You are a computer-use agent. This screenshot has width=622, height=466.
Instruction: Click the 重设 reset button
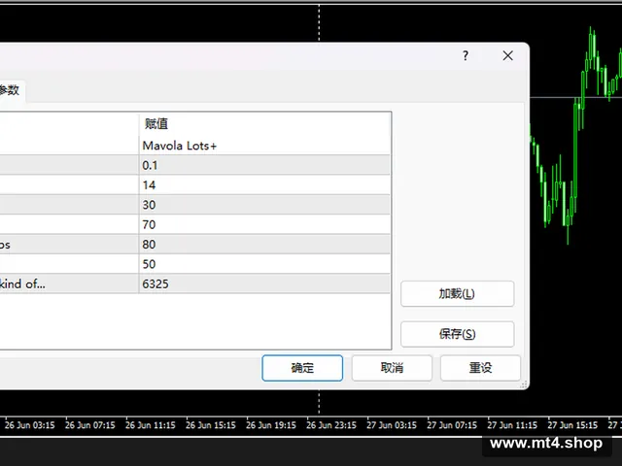pos(480,368)
